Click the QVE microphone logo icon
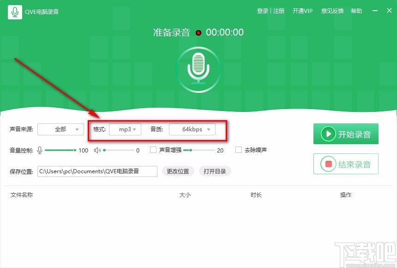Image resolution: width=397 pixels, height=268 pixels. tap(14, 11)
